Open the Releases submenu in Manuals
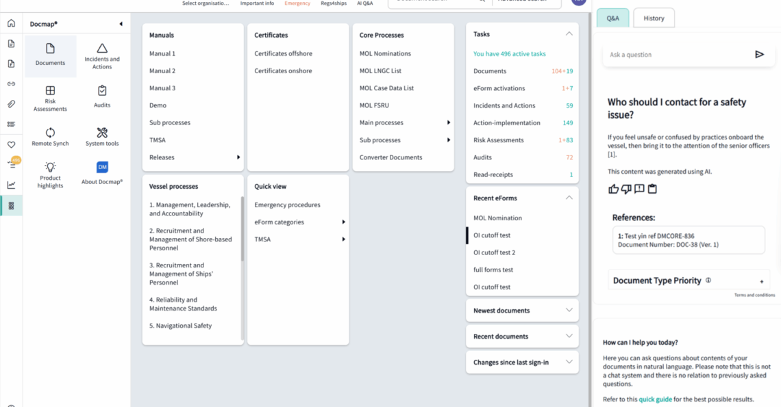The image size is (781, 407). tap(238, 157)
